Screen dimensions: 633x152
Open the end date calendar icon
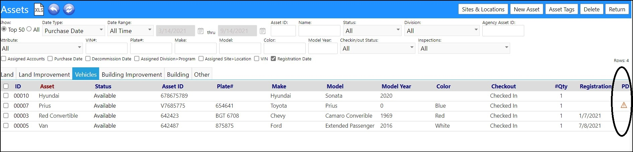click(x=262, y=31)
